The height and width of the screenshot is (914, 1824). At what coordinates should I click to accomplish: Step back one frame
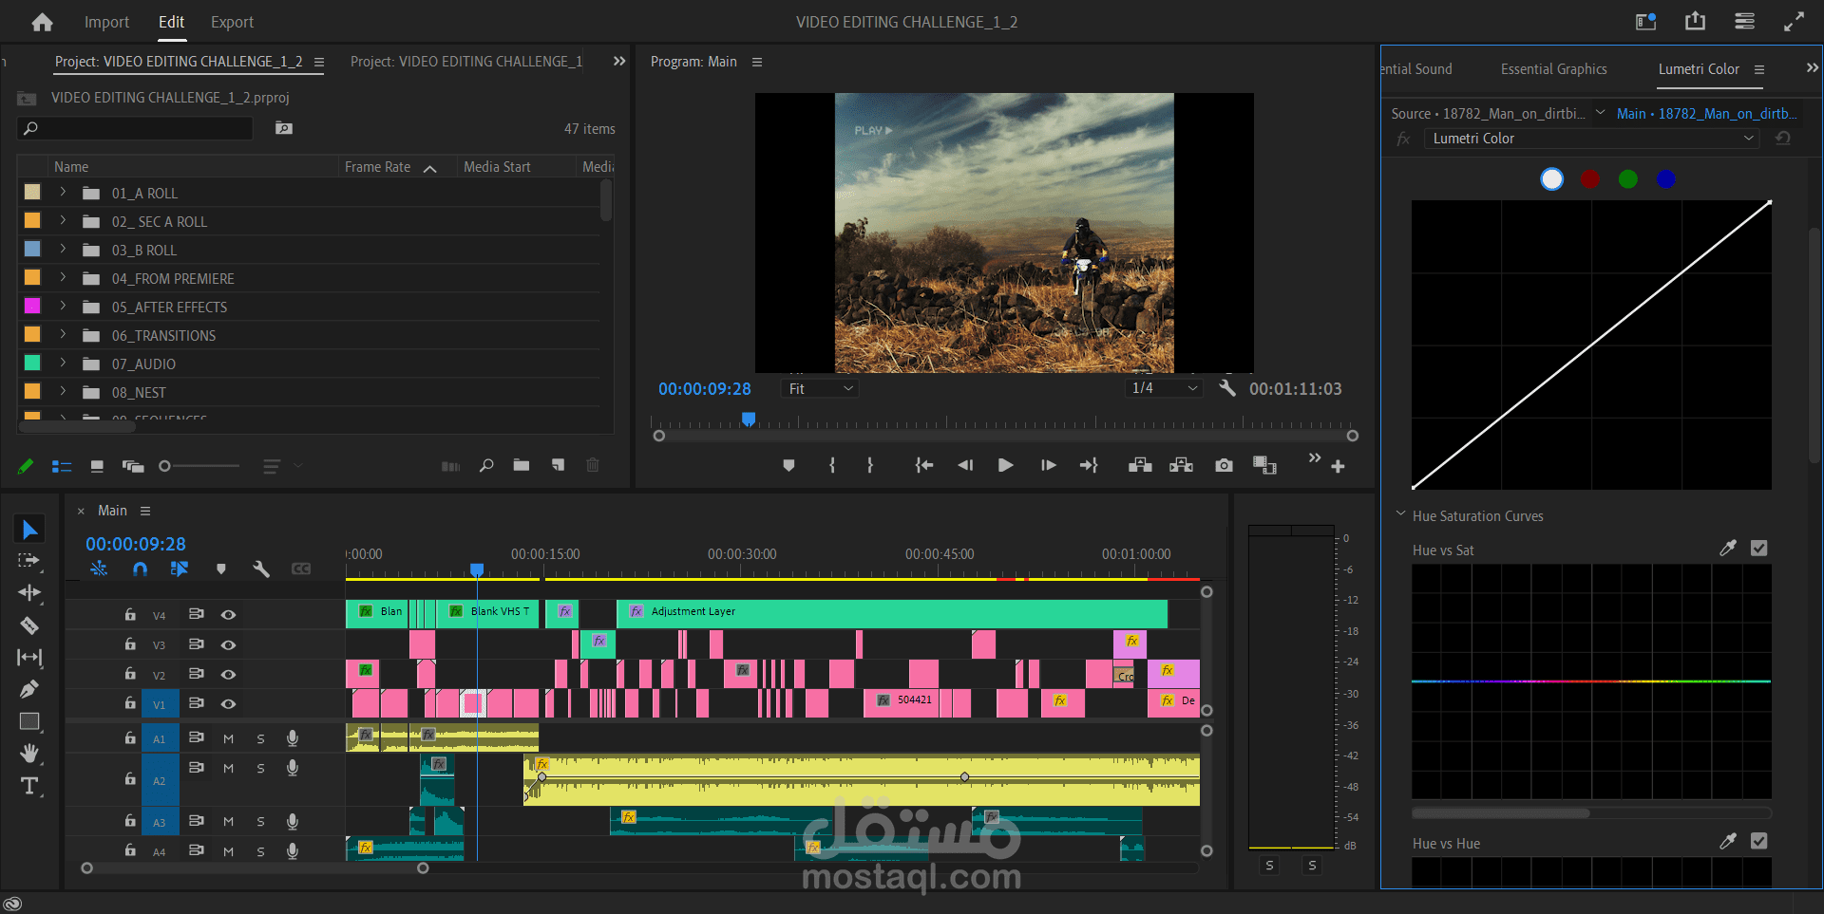pos(965,465)
